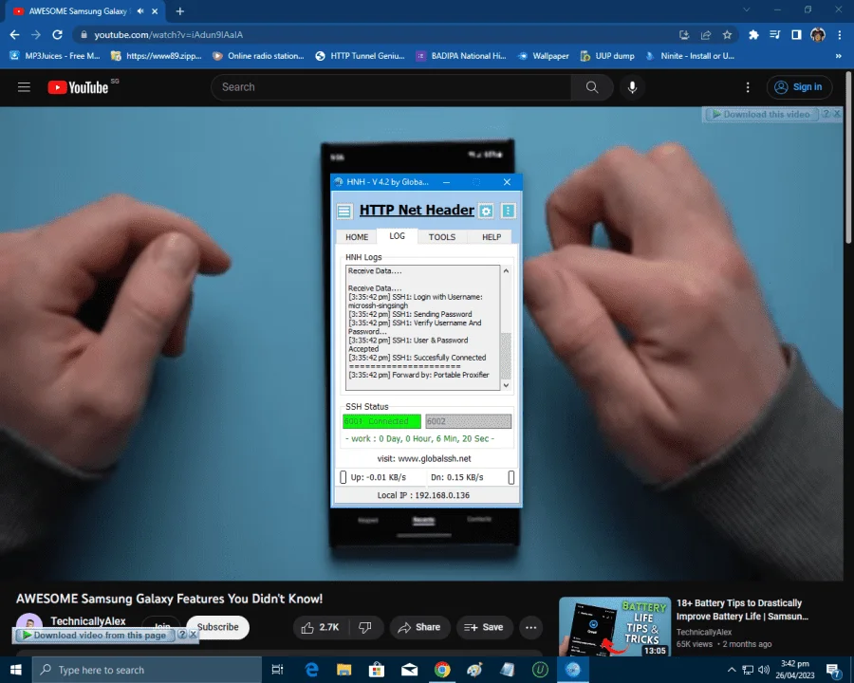Open File Explorer from taskbar

click(x=343, y=670)
